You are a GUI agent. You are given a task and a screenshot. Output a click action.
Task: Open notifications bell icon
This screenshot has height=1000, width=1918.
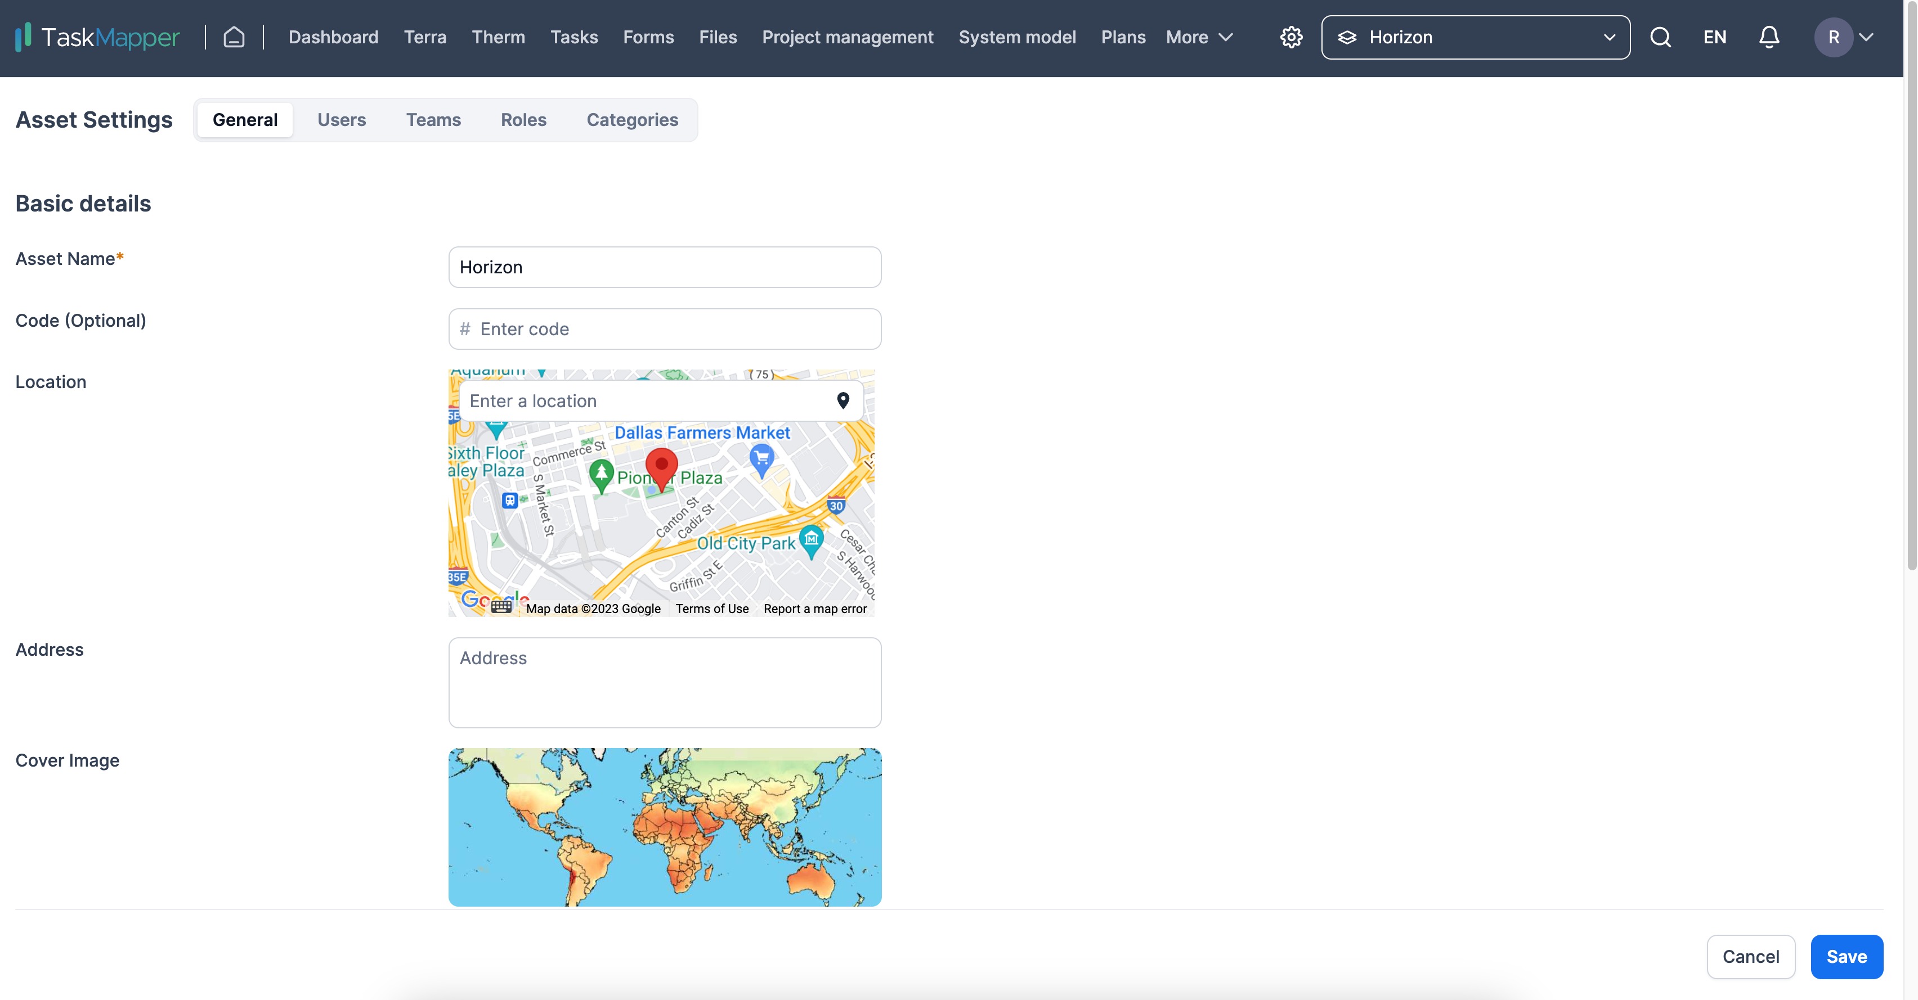1769,37
